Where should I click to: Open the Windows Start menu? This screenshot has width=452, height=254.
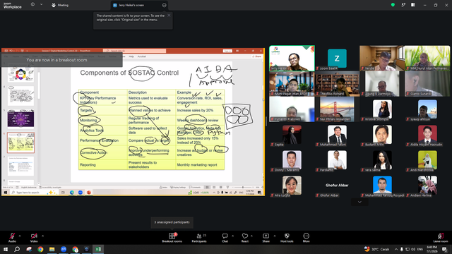6,249
